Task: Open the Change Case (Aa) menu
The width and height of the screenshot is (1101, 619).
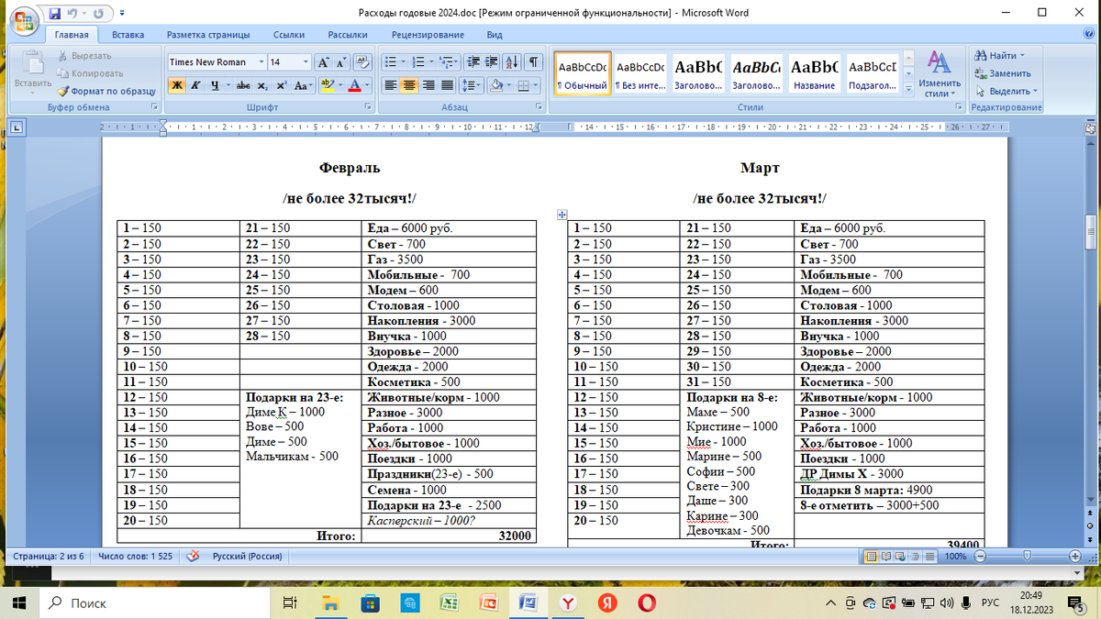Action: [x=304, y=85]
